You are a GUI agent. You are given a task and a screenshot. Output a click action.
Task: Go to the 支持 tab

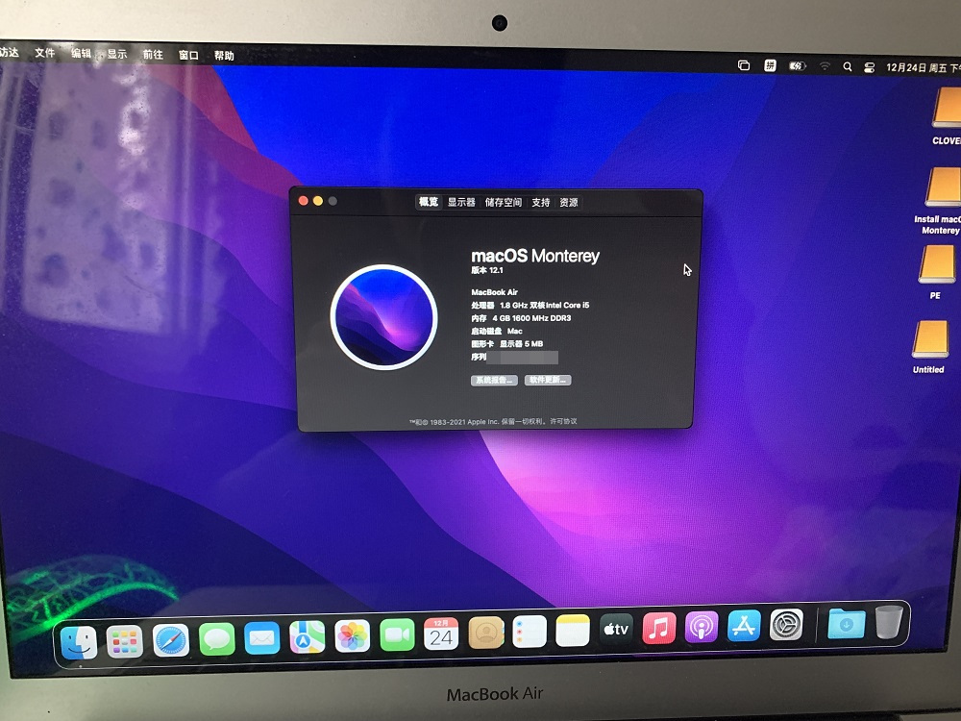pos(540,202)
